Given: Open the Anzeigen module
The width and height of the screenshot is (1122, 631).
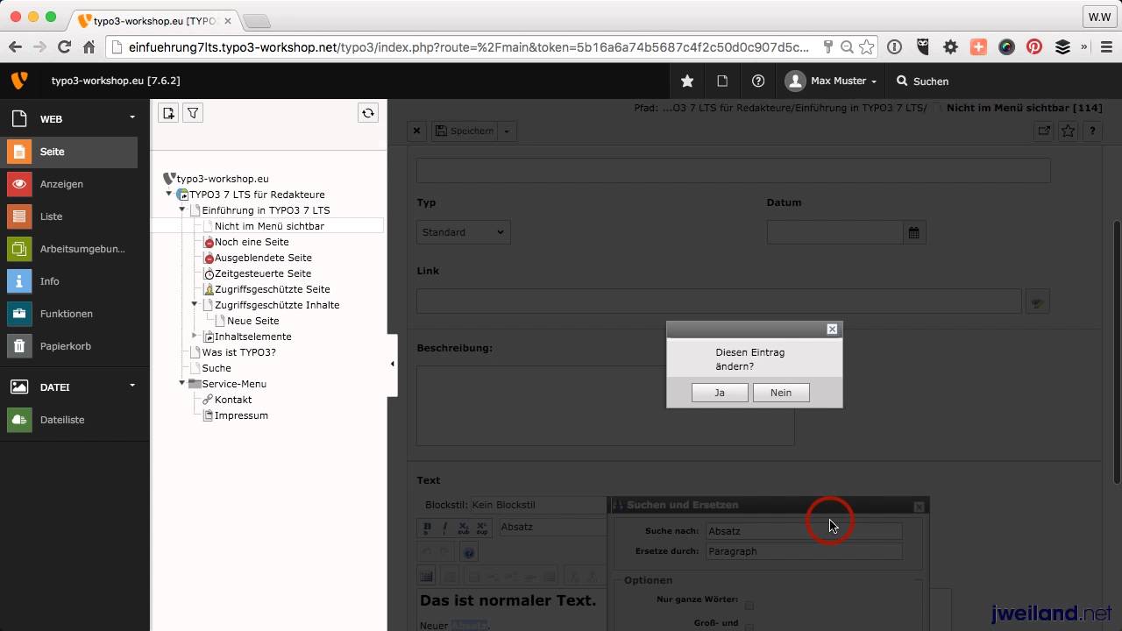Looking at the screenshot, I should (69, 184).
